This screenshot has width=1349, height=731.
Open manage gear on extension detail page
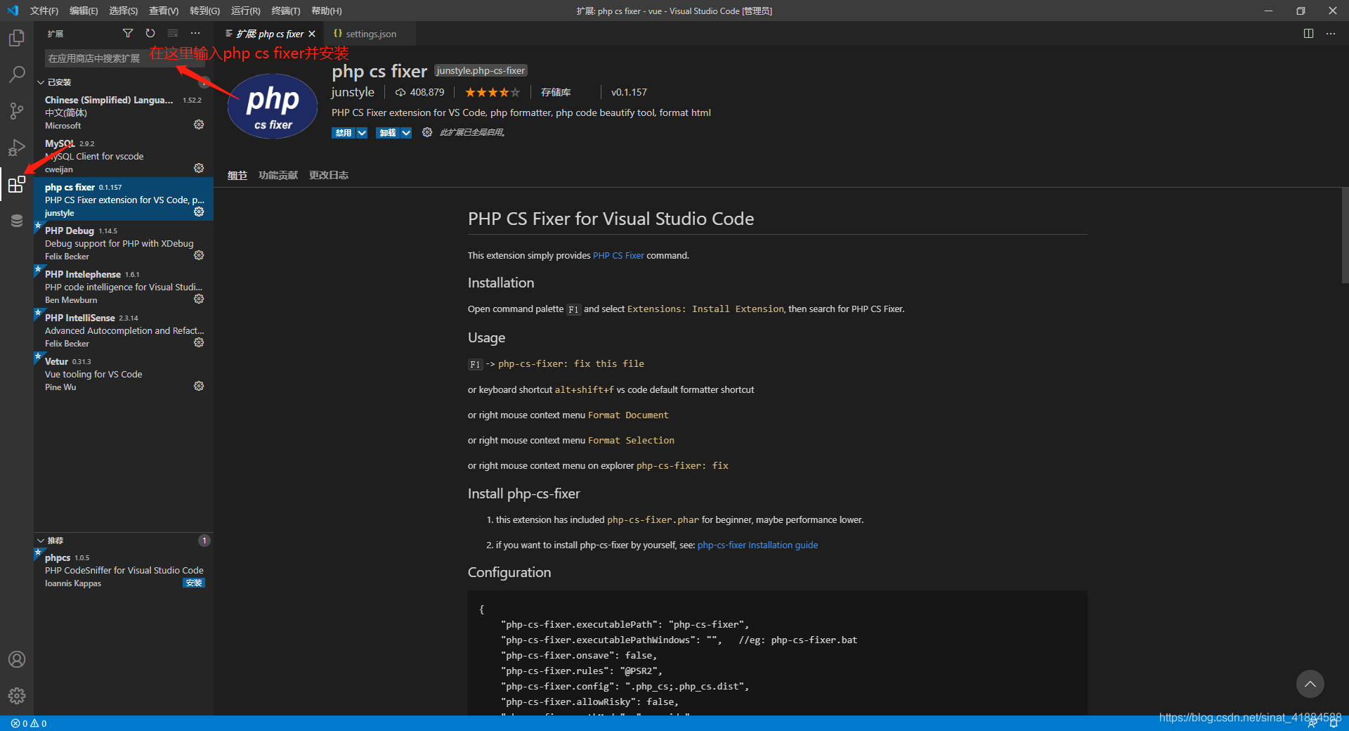click(x=427, y=132)
